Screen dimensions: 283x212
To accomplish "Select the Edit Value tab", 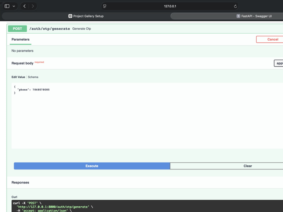I will pos(18,77).
